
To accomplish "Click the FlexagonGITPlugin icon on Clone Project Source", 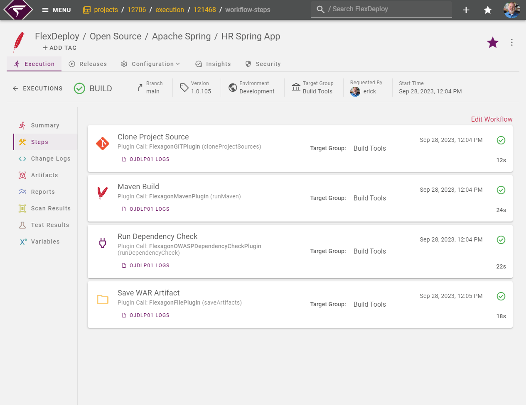I will click(103, 143).
